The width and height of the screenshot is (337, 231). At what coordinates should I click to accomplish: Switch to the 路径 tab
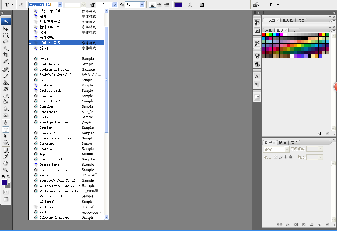pos(294,143)
